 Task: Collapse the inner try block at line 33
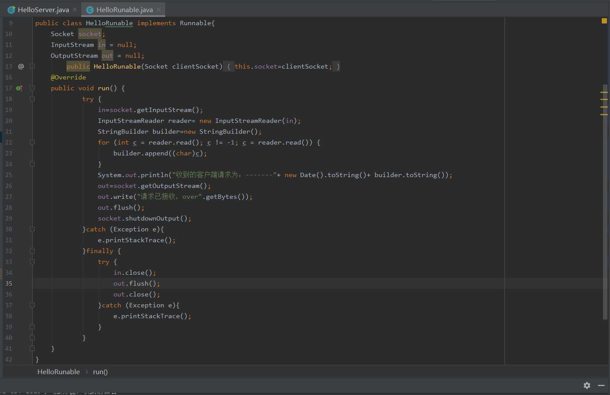tap(32, 262)
